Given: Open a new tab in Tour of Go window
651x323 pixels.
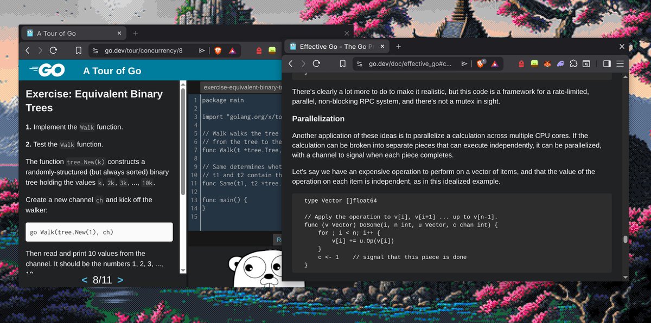Looking at the screenshot, I should pos(135,34).
